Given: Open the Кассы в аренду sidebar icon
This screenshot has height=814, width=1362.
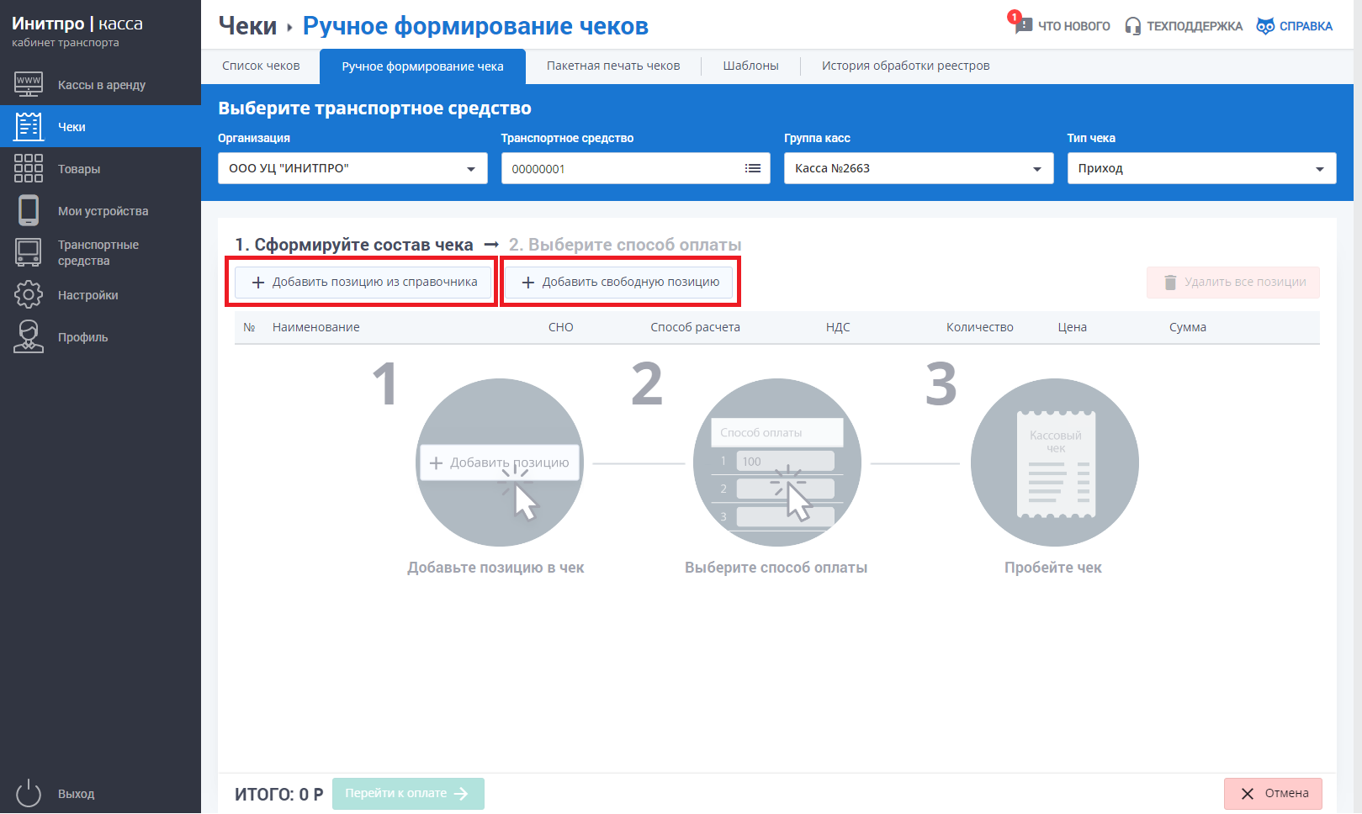Looking at the screenshot, I should pos(29,84).
